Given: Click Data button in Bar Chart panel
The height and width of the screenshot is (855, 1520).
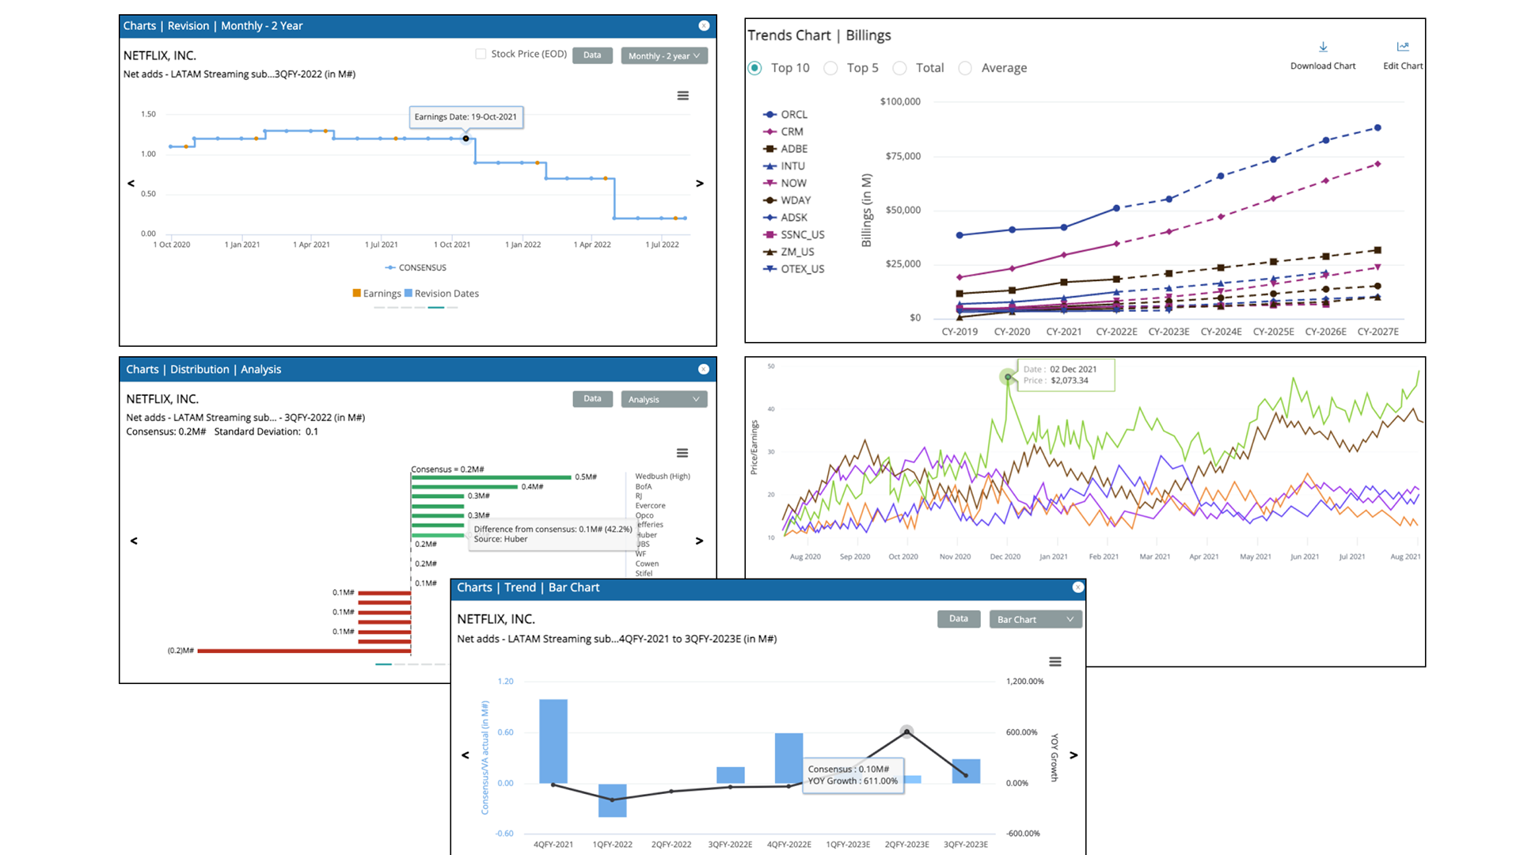Looking at the screenshot, I should pyautogui.click(x=959, y=619).
